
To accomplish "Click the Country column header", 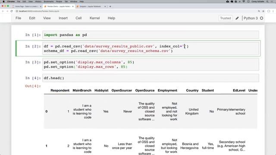I will coord(192,90).
